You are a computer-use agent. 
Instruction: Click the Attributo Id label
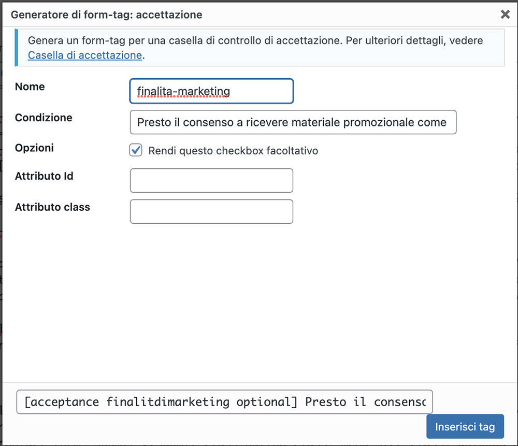click(44, 176)
